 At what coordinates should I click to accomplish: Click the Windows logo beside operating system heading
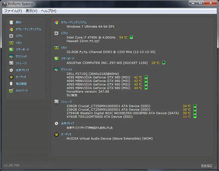[x=56, y=22]
